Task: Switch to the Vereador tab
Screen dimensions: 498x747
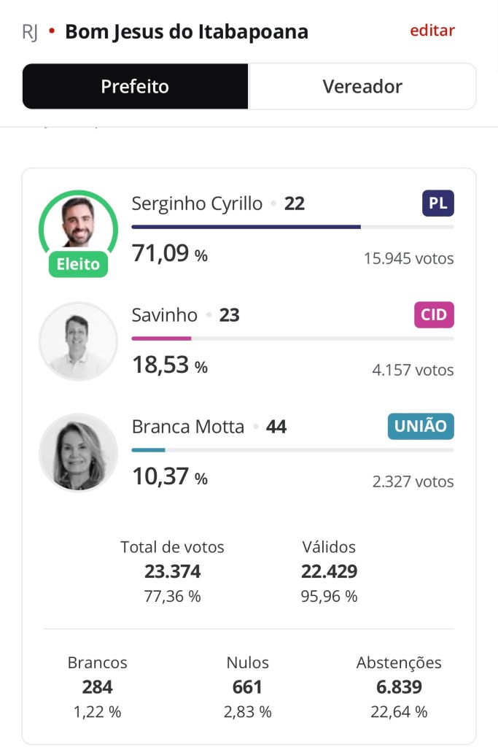Action: [x=362, y=87]
